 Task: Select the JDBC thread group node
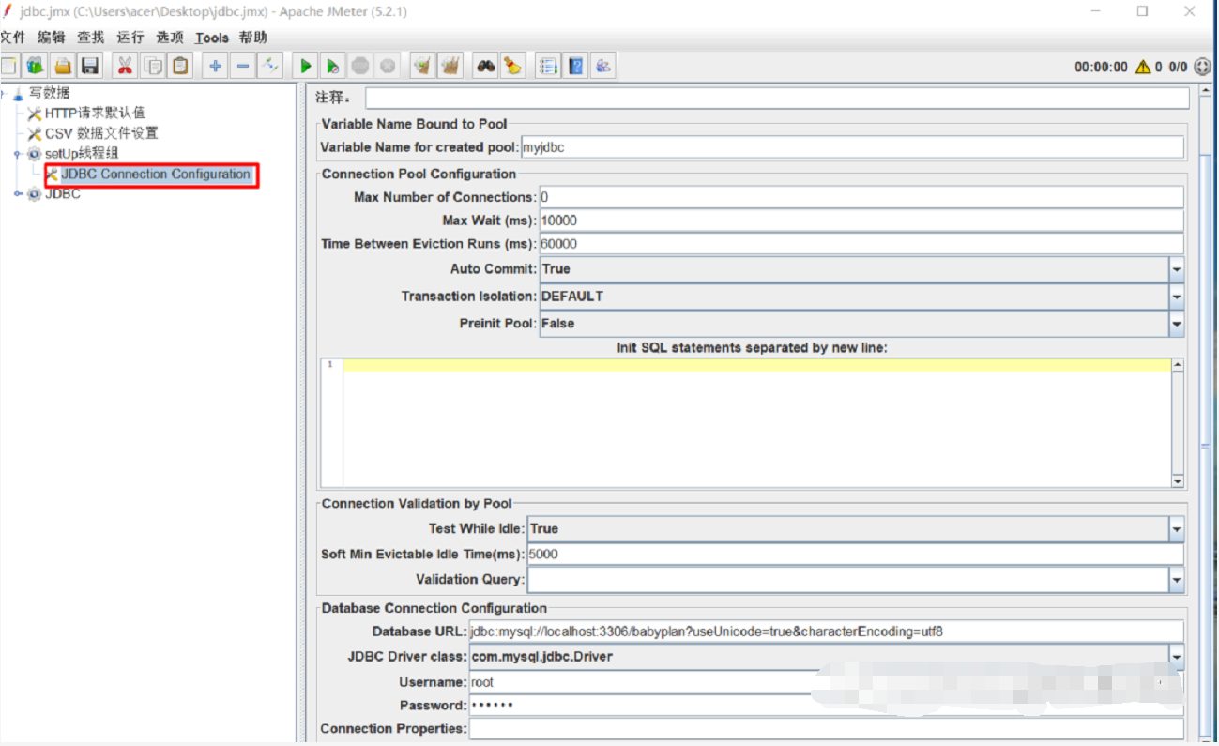[63, 194]
